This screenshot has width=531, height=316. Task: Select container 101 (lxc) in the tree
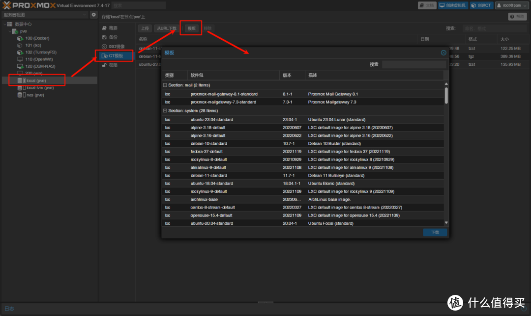[x=33, y=45]
